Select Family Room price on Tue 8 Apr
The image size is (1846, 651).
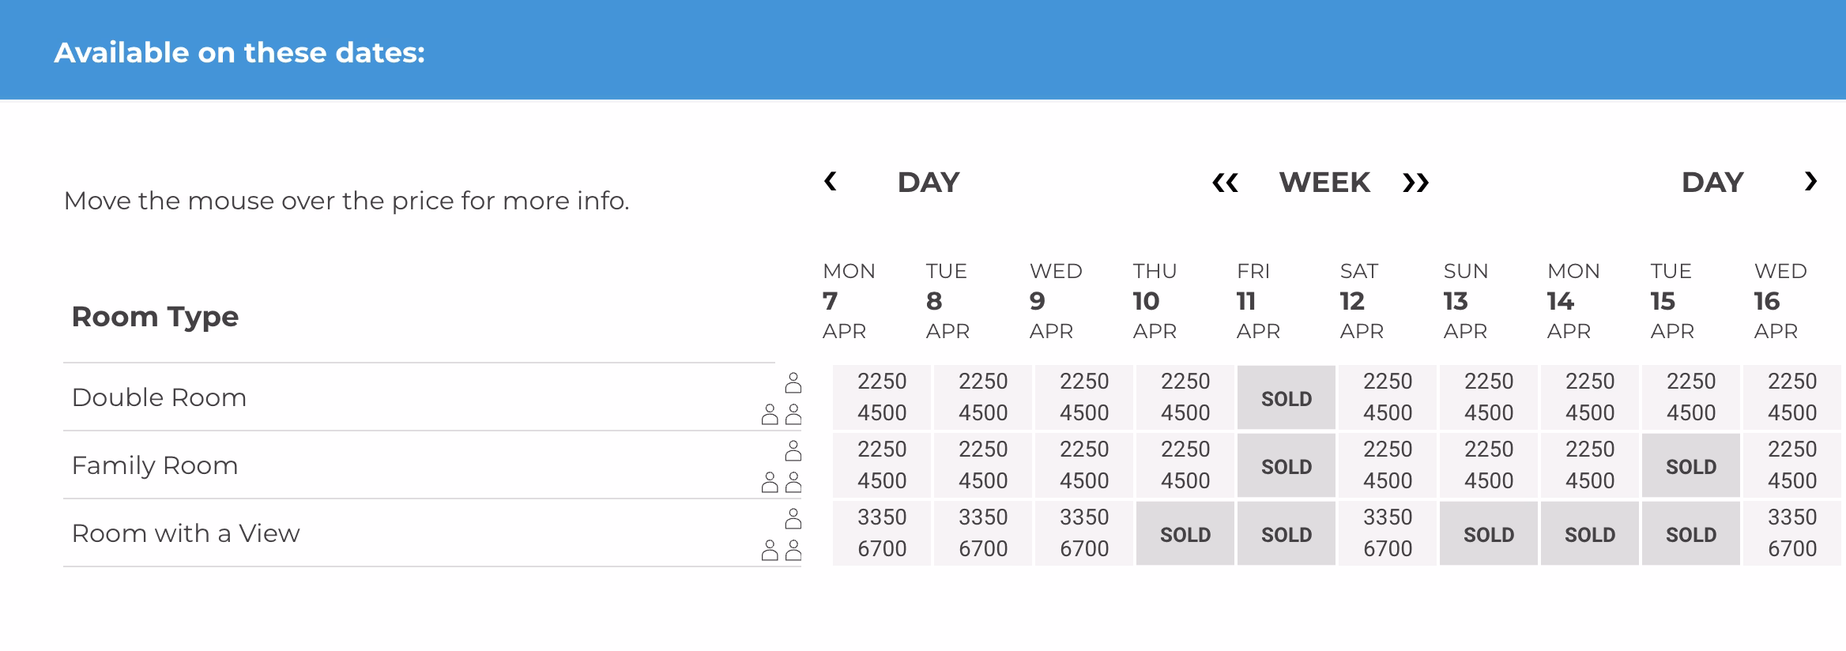pos(983,465)
